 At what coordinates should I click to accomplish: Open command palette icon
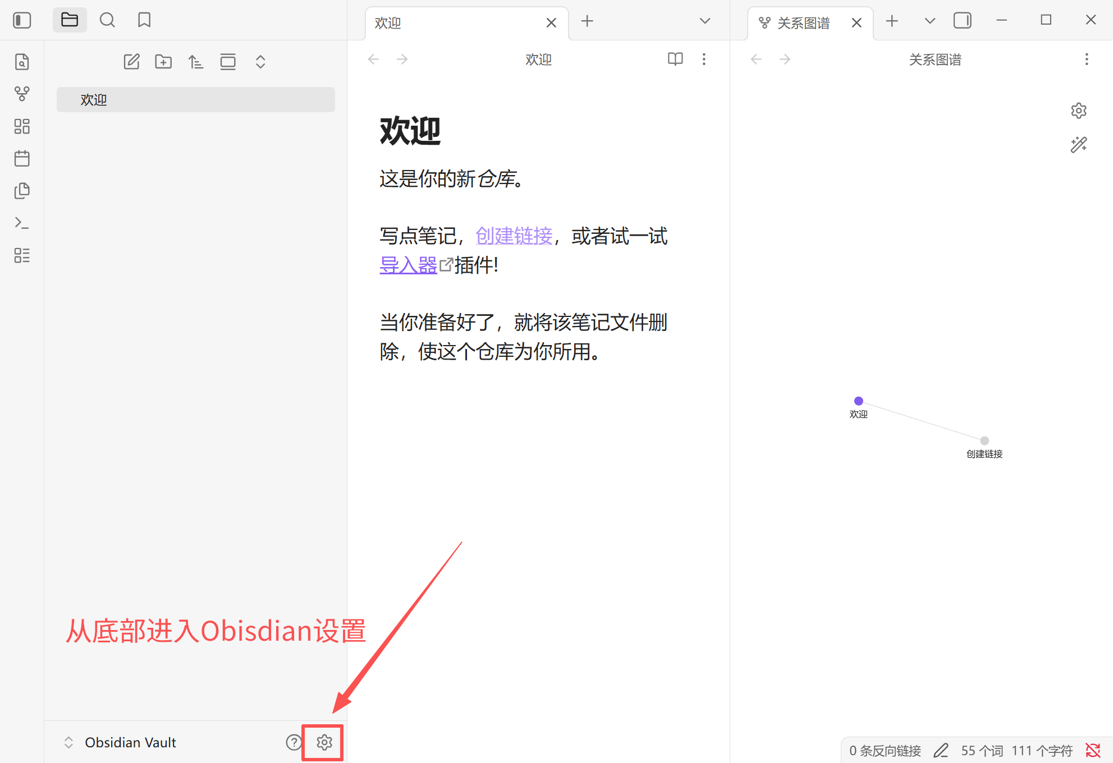pyautogui.click(x=22, y=223)
